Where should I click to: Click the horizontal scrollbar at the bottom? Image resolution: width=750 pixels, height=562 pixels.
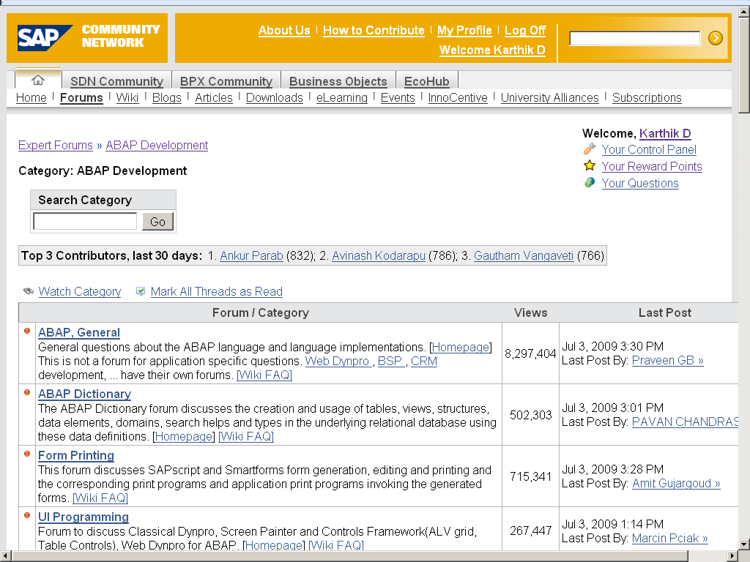point(366,556)
